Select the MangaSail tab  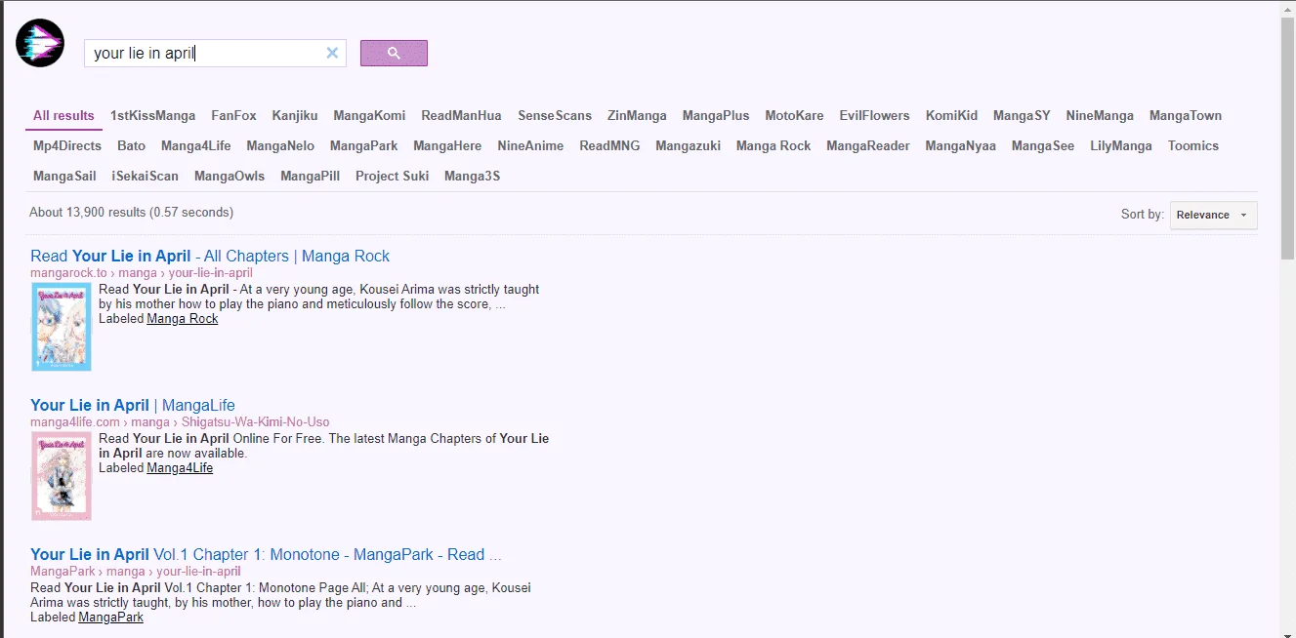pyautogui.click(x=64, y=176)
